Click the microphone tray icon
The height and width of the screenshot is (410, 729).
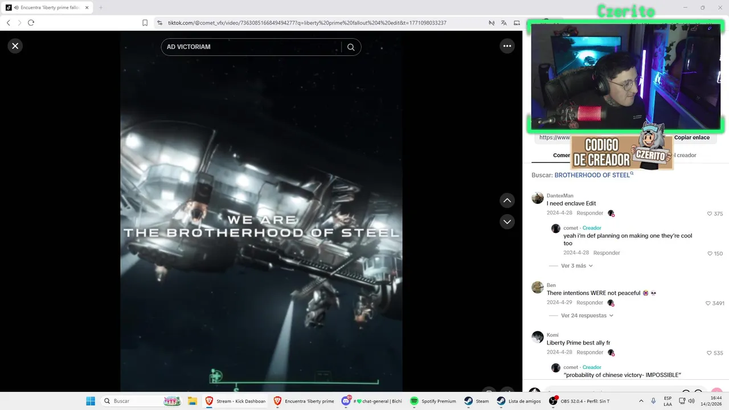[x=653, y=401]
